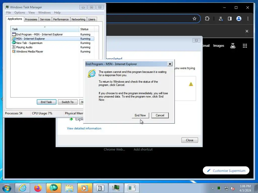Click the Switch To button
The image size is (258, 193).
coord(68,102)
